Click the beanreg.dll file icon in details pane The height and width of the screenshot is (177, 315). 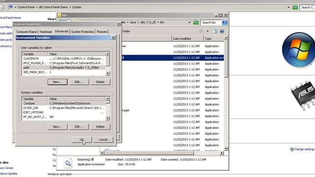pyautogui.click(x=68, y=162)
